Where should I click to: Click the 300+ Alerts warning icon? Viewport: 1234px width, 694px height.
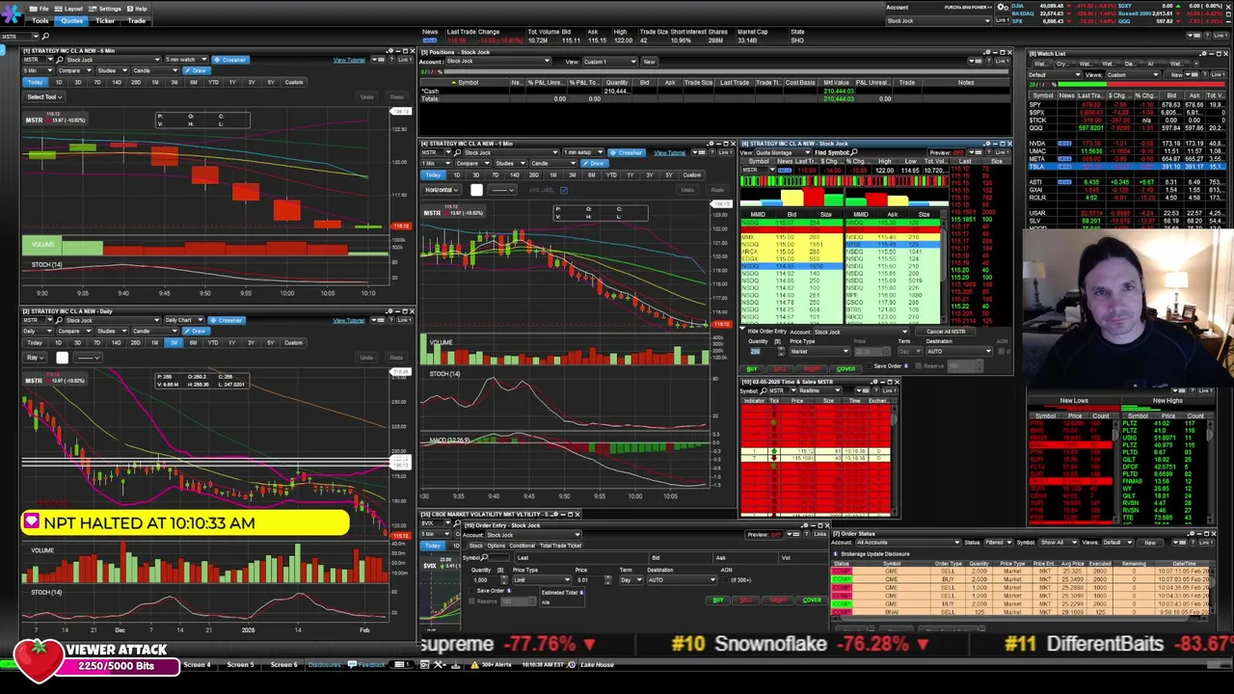pos(474,665)
